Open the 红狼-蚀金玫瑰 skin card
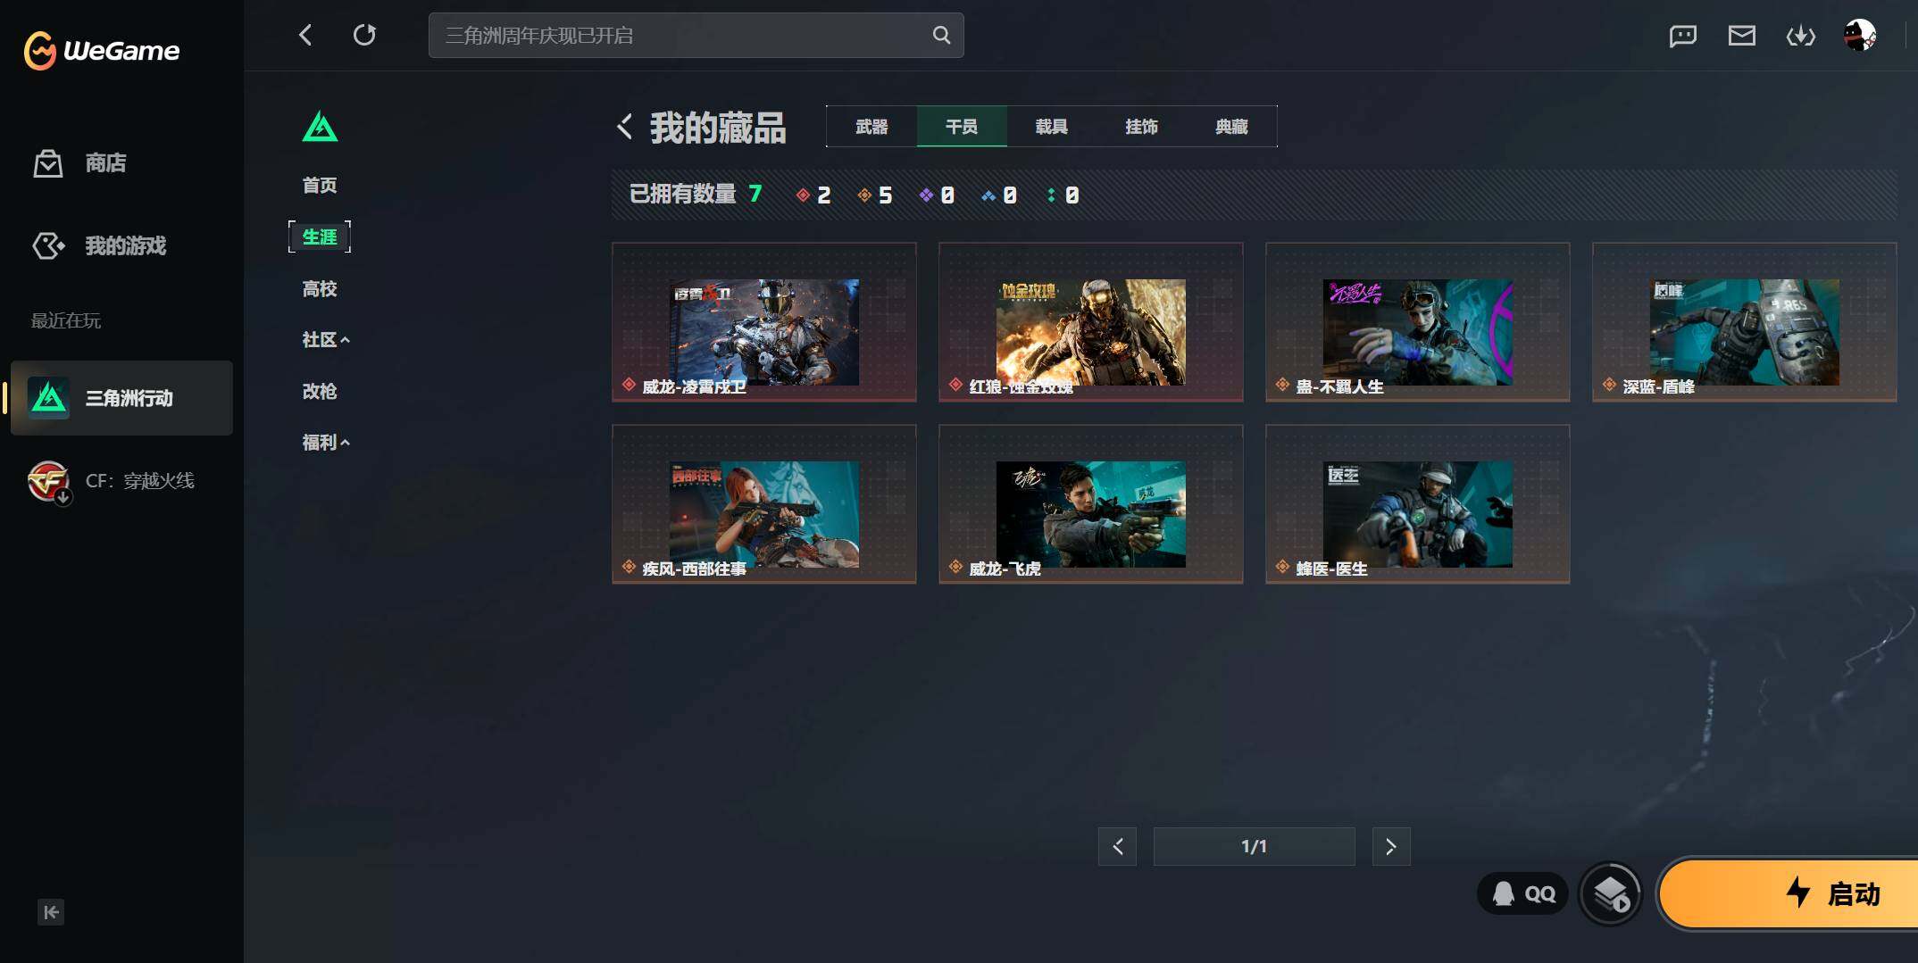Viewport: 1918px width, 963px height. [1091, 321]
